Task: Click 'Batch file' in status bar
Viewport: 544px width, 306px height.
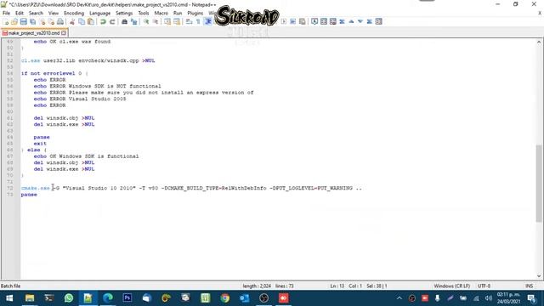Action: (10, 286)
